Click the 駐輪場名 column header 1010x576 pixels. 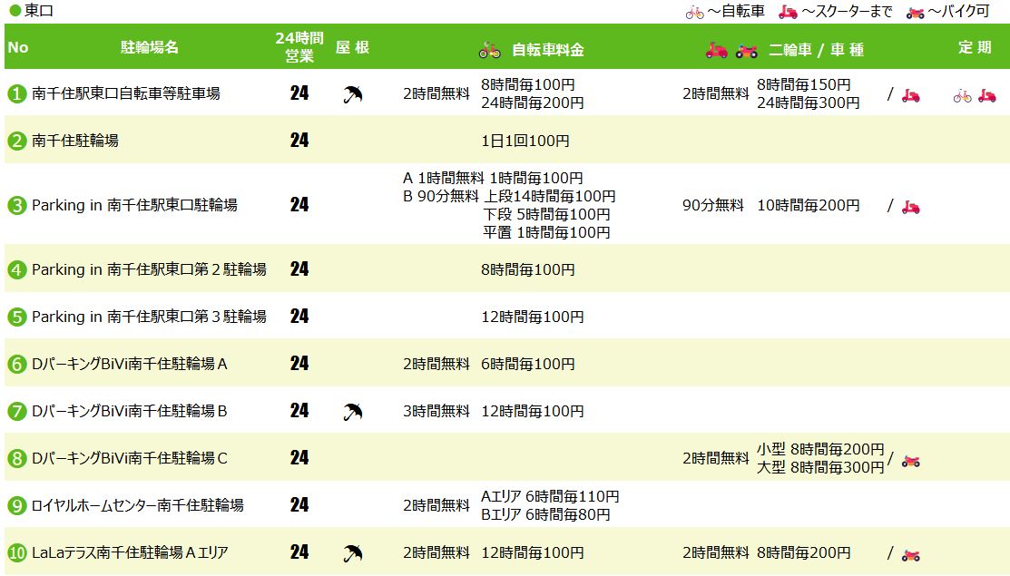(150, 47)
